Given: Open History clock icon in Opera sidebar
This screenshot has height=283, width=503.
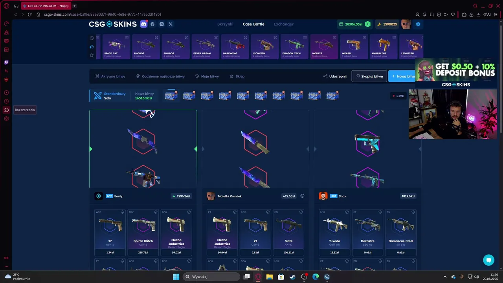Looking at the screenshot, I should 6,101.
